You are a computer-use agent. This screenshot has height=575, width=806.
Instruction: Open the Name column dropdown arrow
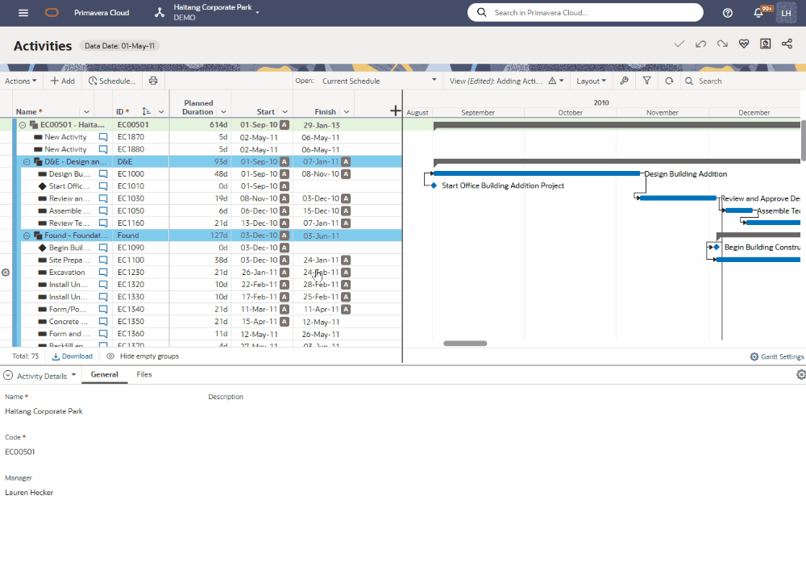[86, 111]
